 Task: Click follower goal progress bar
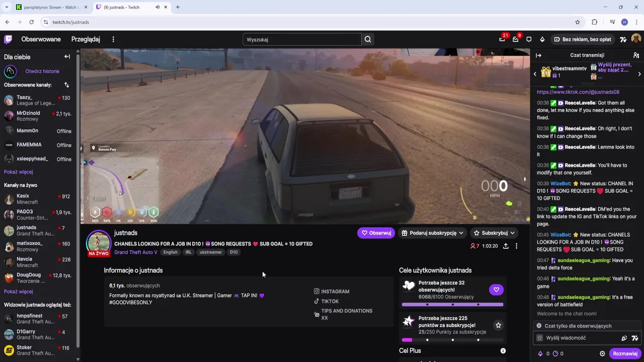[452, 304]
